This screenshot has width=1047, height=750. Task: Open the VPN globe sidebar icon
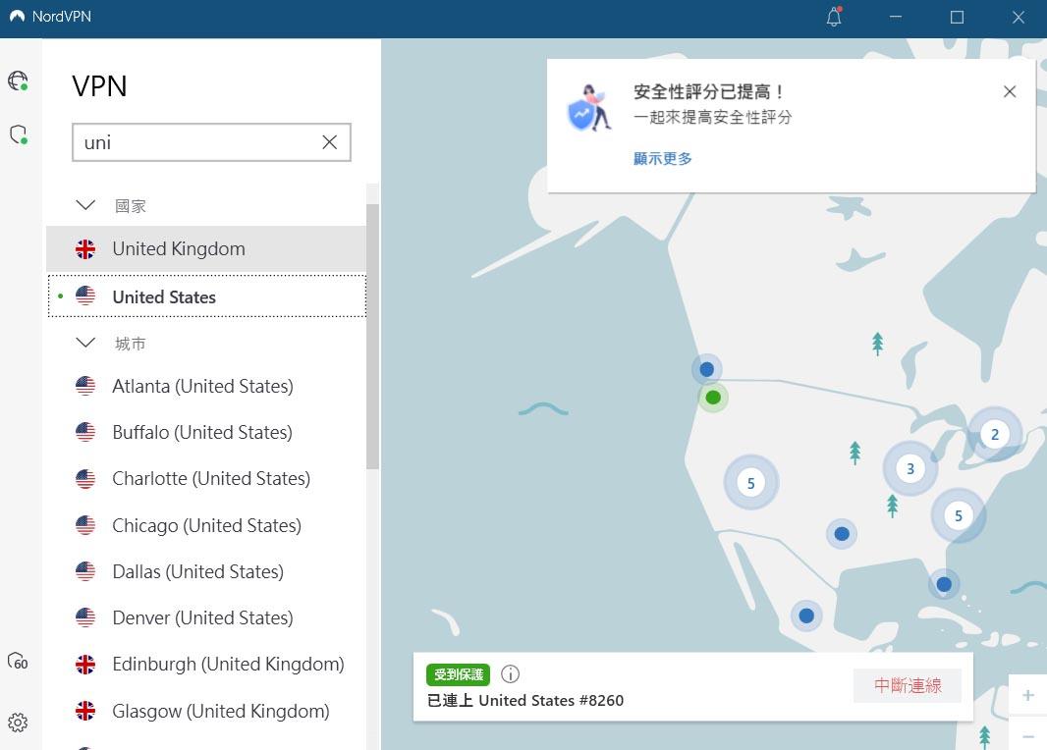point(18,80)
